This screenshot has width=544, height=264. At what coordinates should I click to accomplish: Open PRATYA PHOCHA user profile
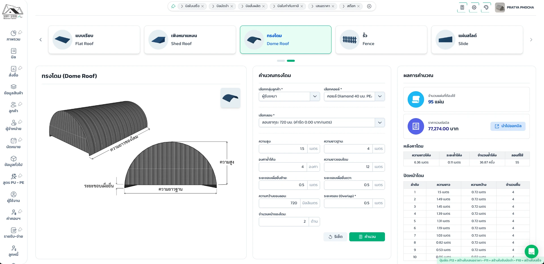pyautogui.click(x=515, y=7)
